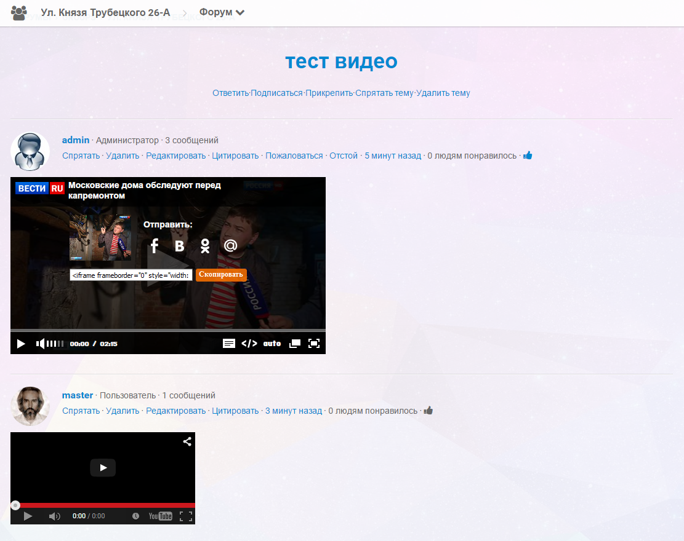Mute the Vesti video player volume
Image resolution: width=684 pixels, height=541 pixels.
click(x=40, y=344)
